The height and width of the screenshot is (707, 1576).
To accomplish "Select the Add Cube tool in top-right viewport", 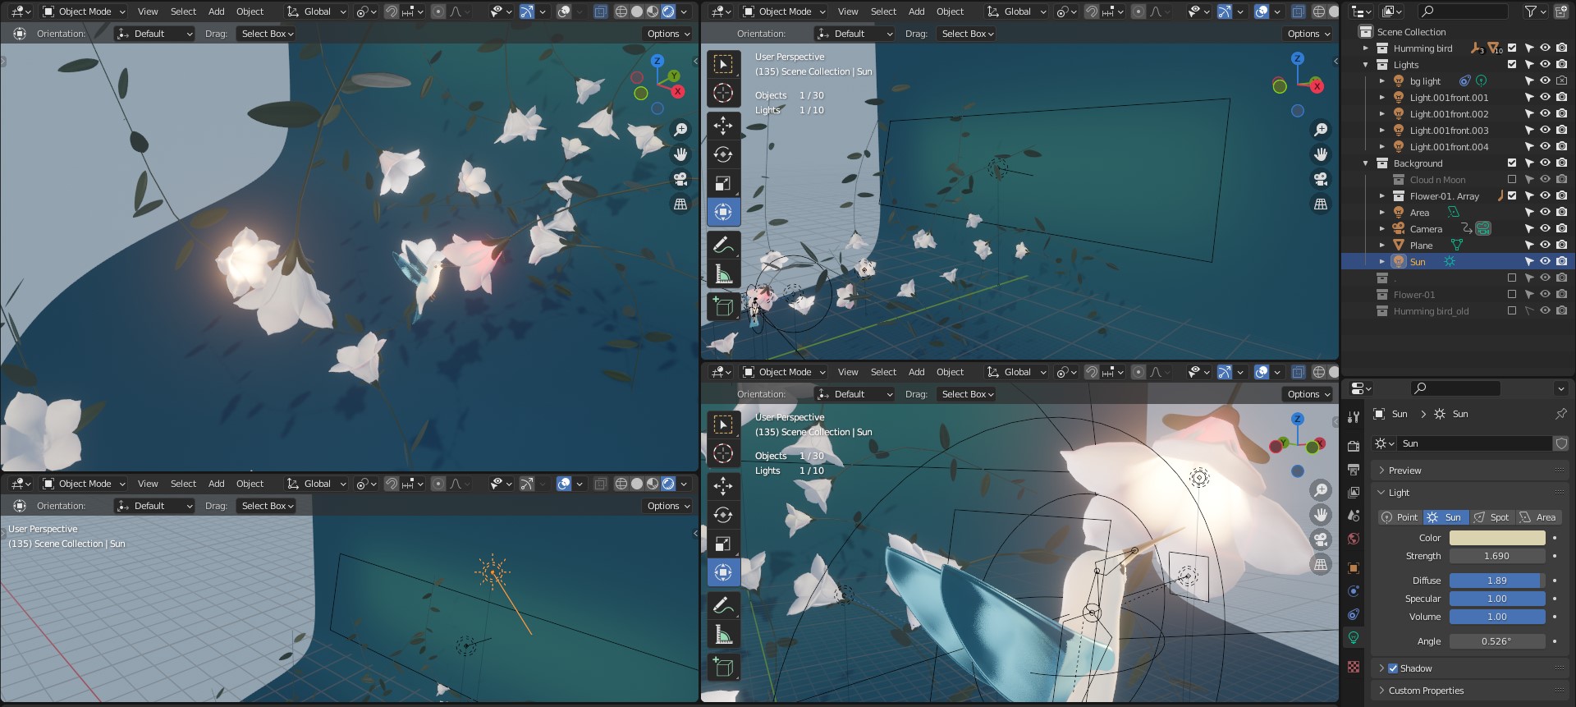I will (x=723, y=306).
